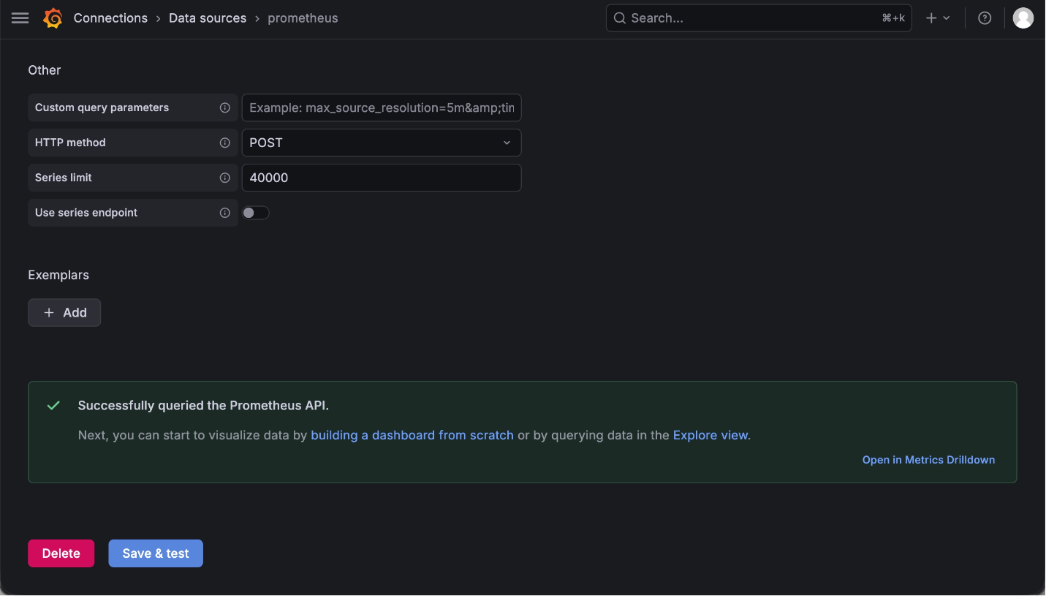Click the Series limit label
The image size is (1046, 609).
[x=64, y=178]
